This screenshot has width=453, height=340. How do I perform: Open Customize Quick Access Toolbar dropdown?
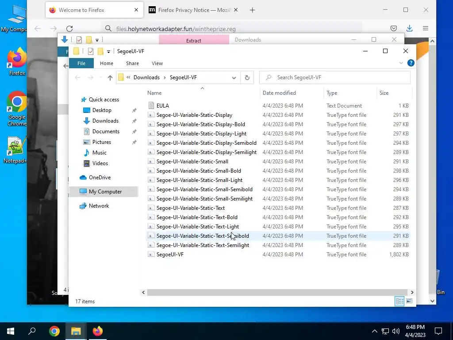click(x=108, y=51)
